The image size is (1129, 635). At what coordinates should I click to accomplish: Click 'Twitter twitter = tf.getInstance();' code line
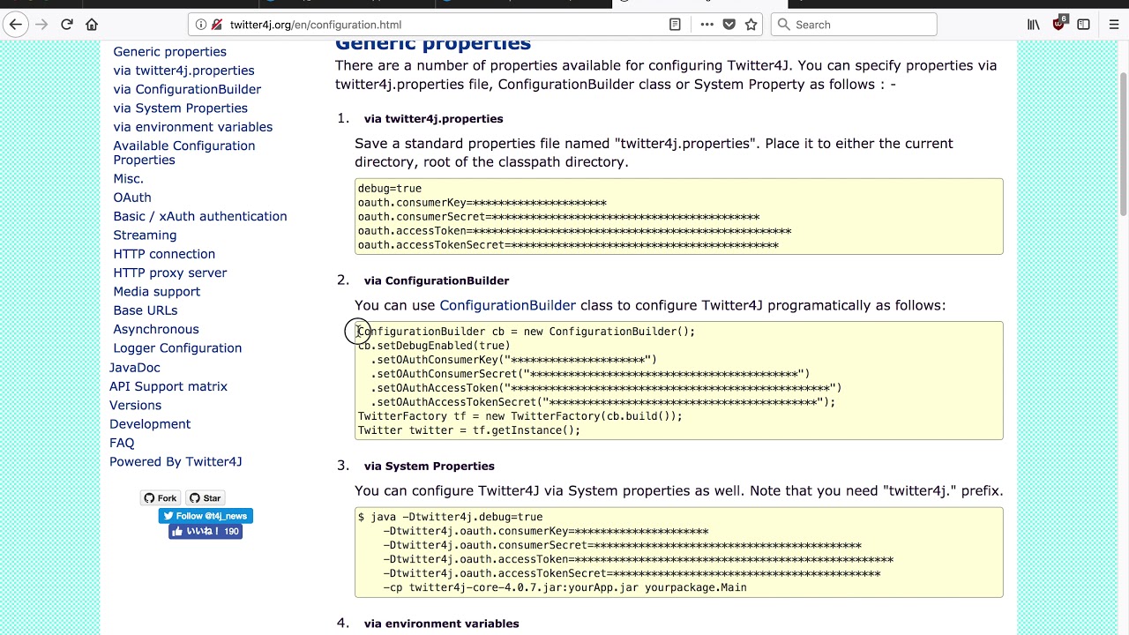[468, 430]
